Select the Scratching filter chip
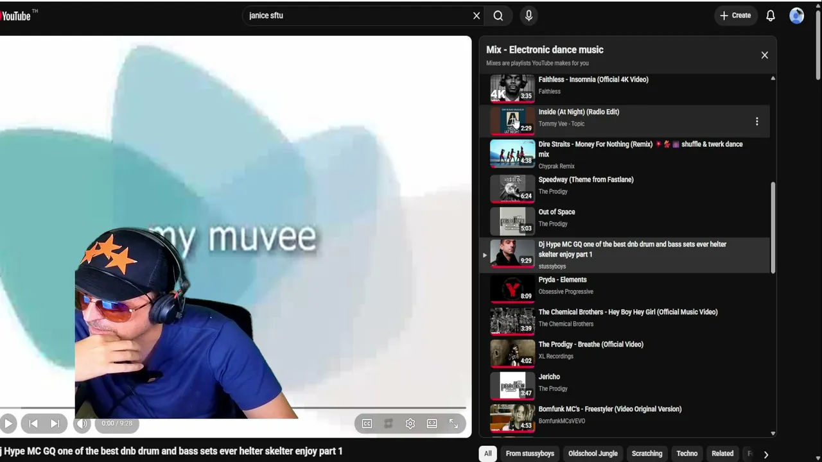The image size is (822, 462). 647,454
